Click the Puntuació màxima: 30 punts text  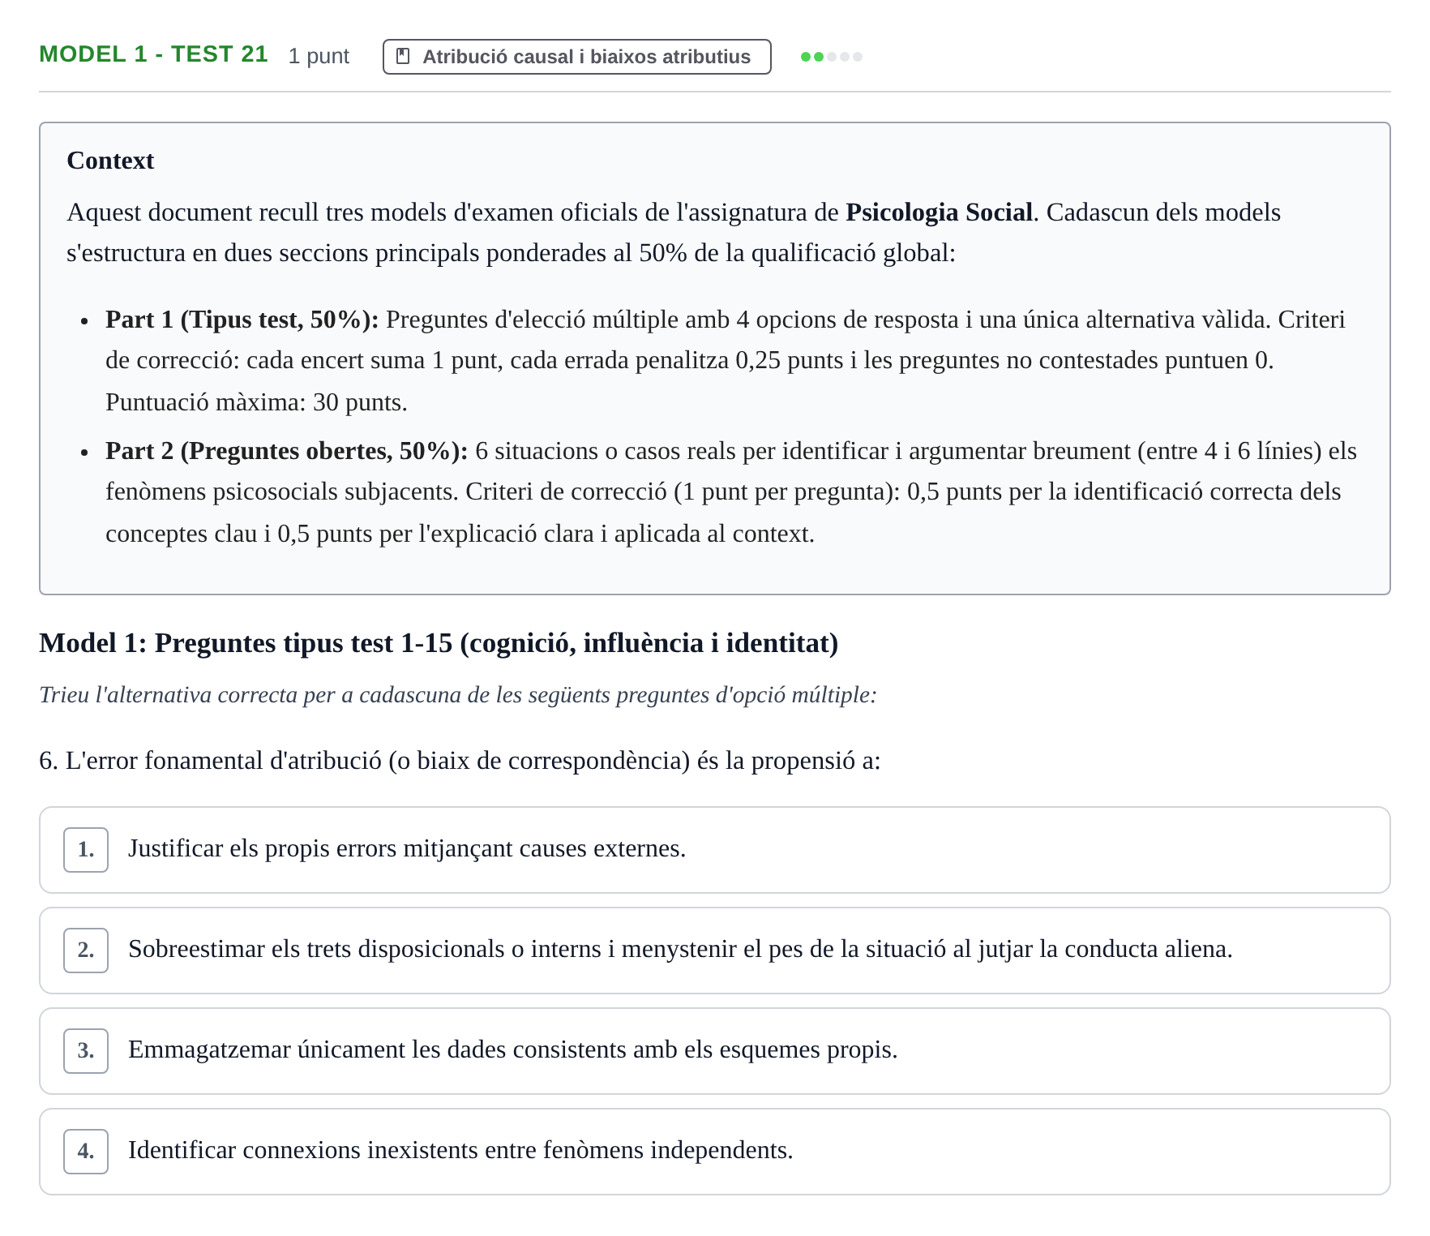(x=256, y=402)
